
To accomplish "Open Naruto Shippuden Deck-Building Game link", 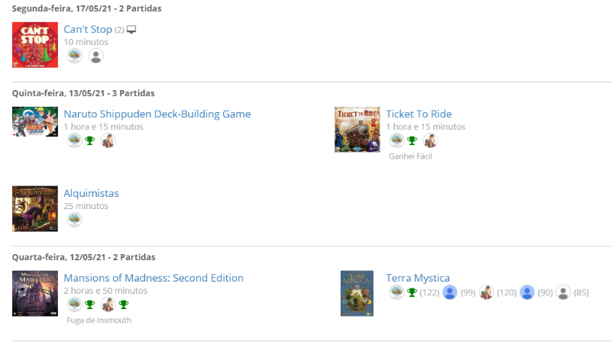I will pos(157,114).
